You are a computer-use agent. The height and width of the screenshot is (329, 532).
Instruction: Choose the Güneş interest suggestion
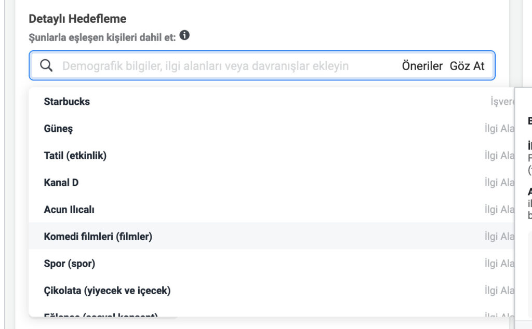point(58,129)
